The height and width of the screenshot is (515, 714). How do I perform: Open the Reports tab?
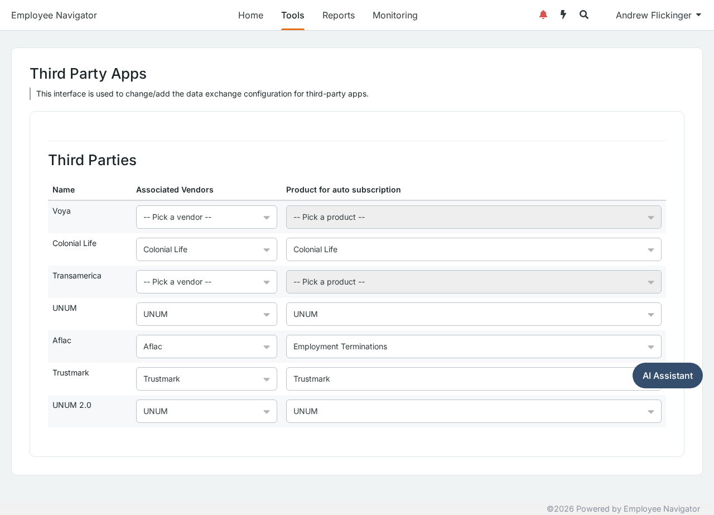[x=339, y=15]
